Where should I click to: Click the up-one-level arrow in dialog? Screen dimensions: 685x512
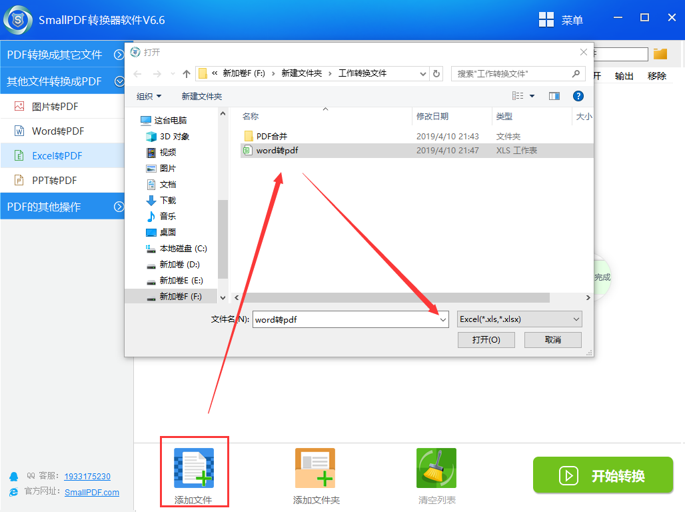tap(187, 74)
